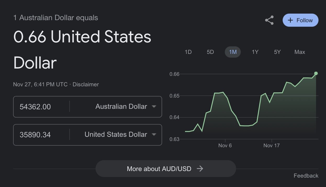Click the plus icon on Follow
Viewport: 326px width, 187px height.
tap(290, 20)
